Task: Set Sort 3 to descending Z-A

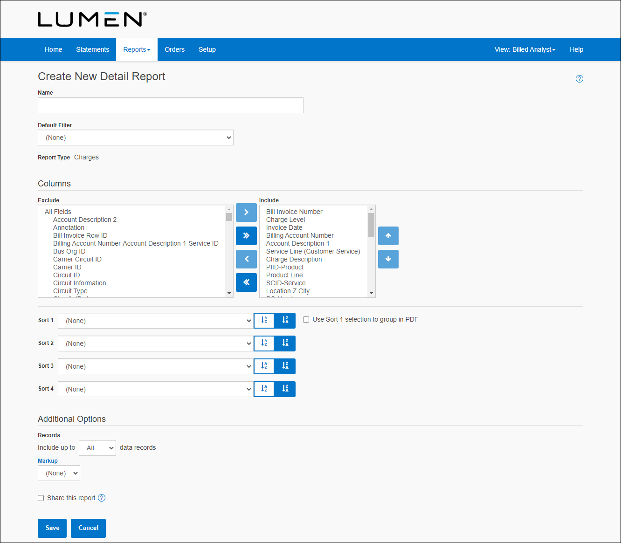Action: [x=285, y=366]
